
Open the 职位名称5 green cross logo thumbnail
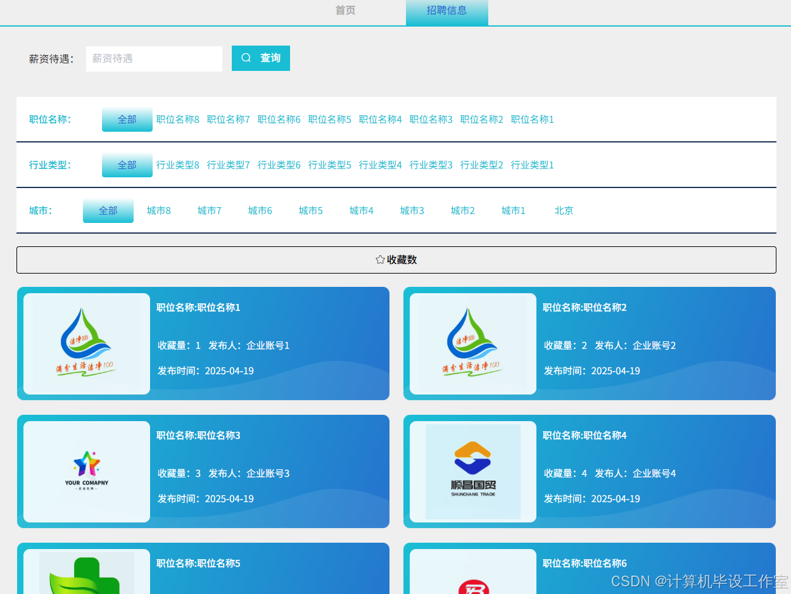pos(87,571)
